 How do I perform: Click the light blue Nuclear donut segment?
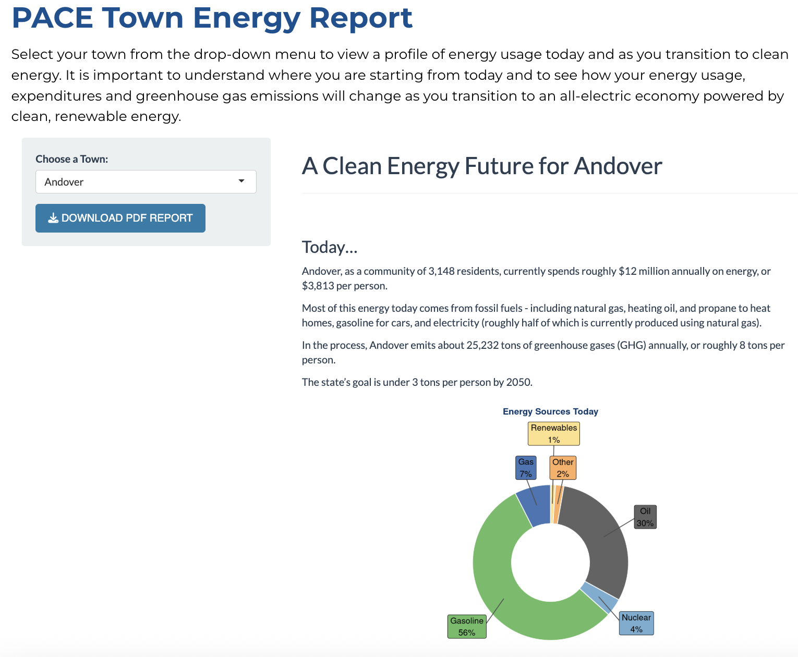coord(600,598)
